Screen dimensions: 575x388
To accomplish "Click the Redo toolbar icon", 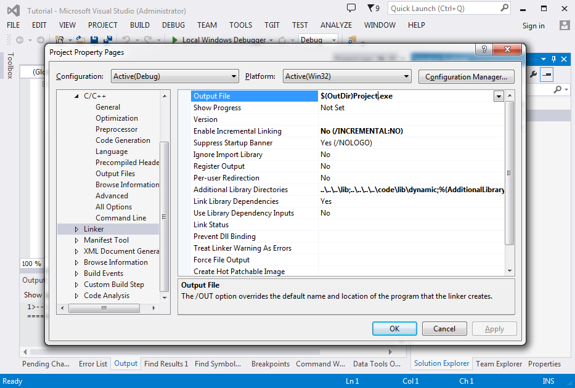I will [148, 39].
